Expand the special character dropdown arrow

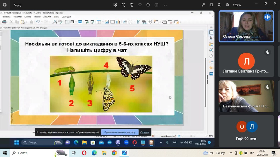[134, 22]
